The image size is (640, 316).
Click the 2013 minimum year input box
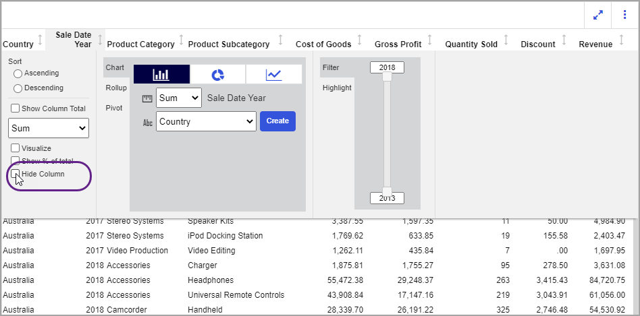tap(387, 198)
